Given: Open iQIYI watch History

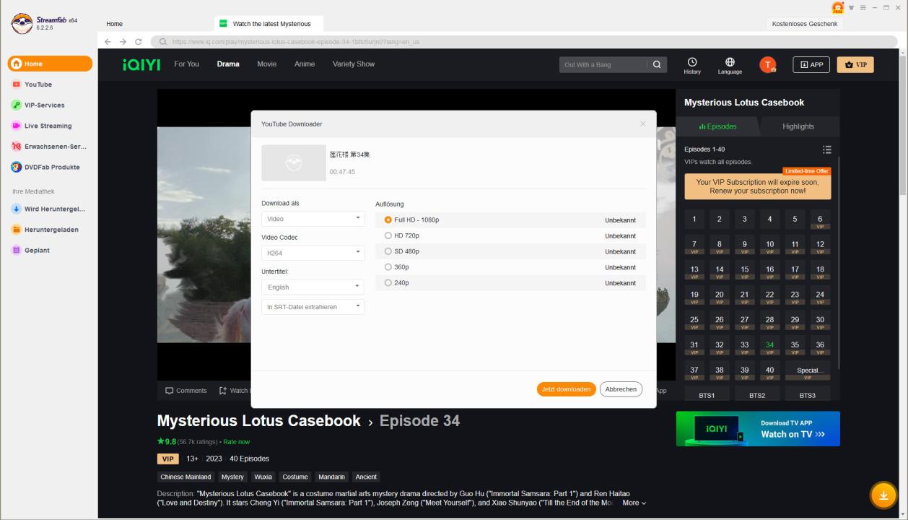Looking at the screenshot, I should (x=692, y=66).
